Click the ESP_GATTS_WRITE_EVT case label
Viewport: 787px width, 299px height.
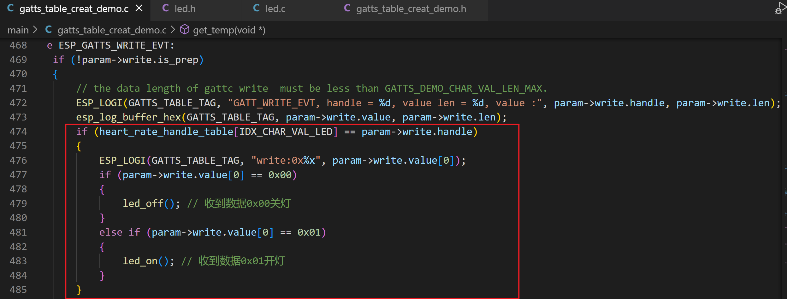pos(114,45)
